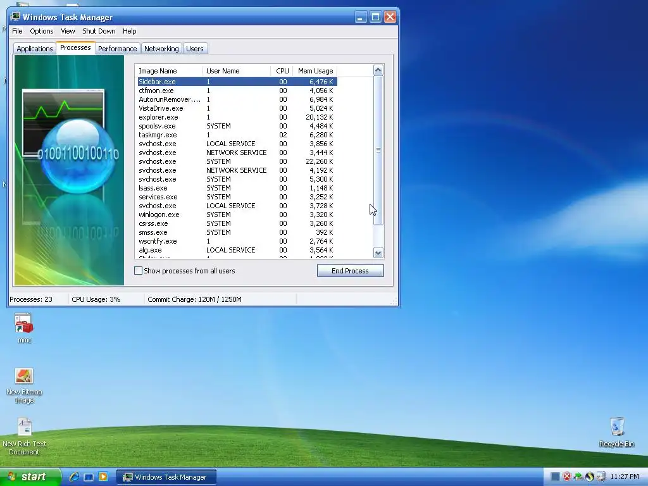The image size is (648, 486).
Task: Open the Options menu
Action: (41, 31)
